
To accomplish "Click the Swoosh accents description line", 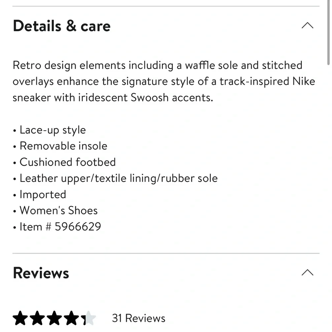I will click(x=113, y=98).
